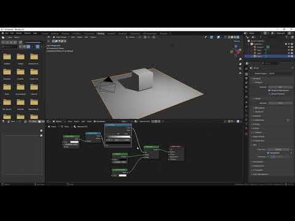Collapse the Film panel
Viewport: 295px width, 221px height.
254,145
